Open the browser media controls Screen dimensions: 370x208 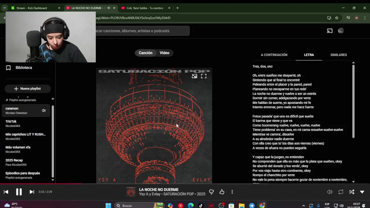click(x=348, y=18)
